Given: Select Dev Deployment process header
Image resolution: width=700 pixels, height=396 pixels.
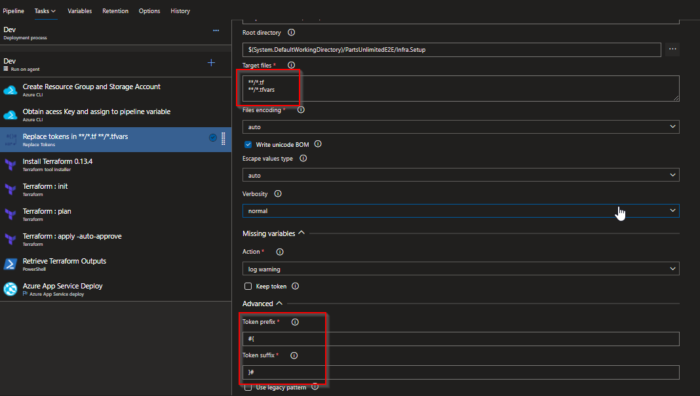Looking at the screenshot, I should click(115, 33).
